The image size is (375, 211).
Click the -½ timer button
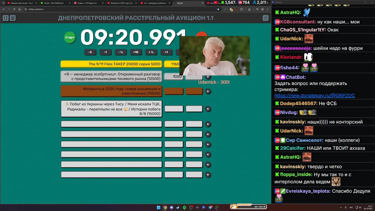[120, 52]
